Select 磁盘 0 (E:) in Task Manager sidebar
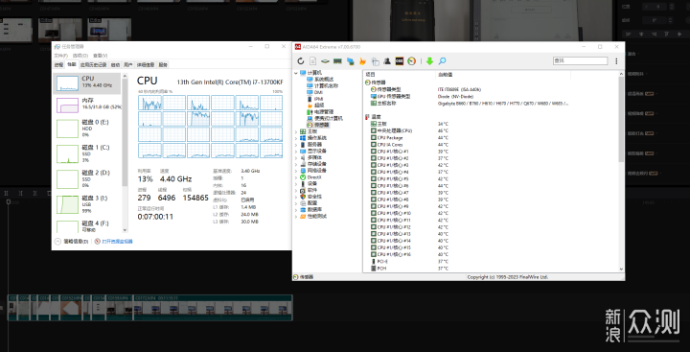The height and width of the screenshot is (352, 690). point(86,129)
